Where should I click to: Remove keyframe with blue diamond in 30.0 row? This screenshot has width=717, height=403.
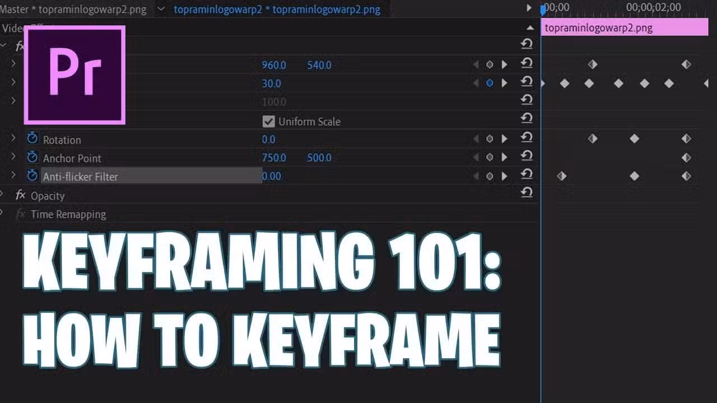(490, 83)
